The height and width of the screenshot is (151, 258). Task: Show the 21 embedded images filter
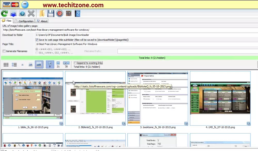[x=58, y=65]
